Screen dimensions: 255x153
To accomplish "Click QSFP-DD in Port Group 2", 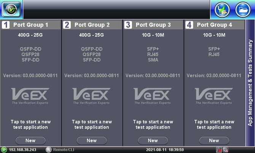I will [92, 49].
